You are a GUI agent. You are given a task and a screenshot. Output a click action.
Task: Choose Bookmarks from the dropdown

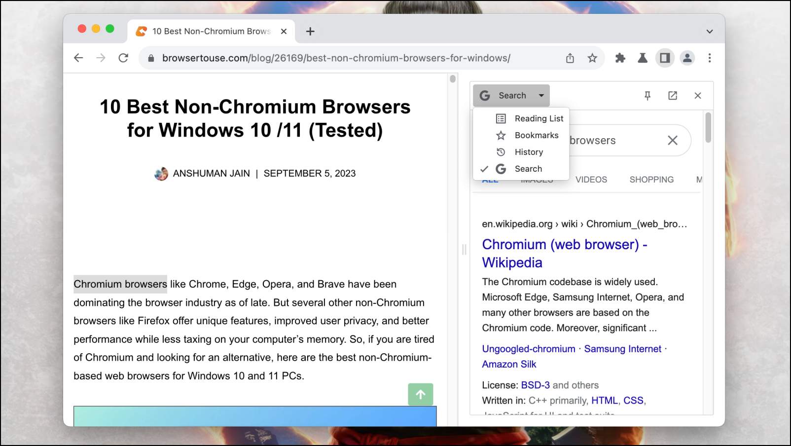pos(521,135)
